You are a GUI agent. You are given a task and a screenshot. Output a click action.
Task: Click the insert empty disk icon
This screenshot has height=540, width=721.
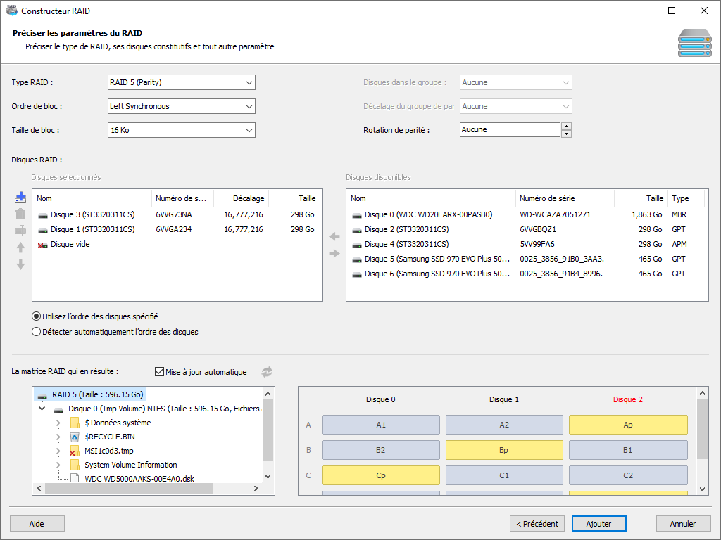[x=20, y=231]
